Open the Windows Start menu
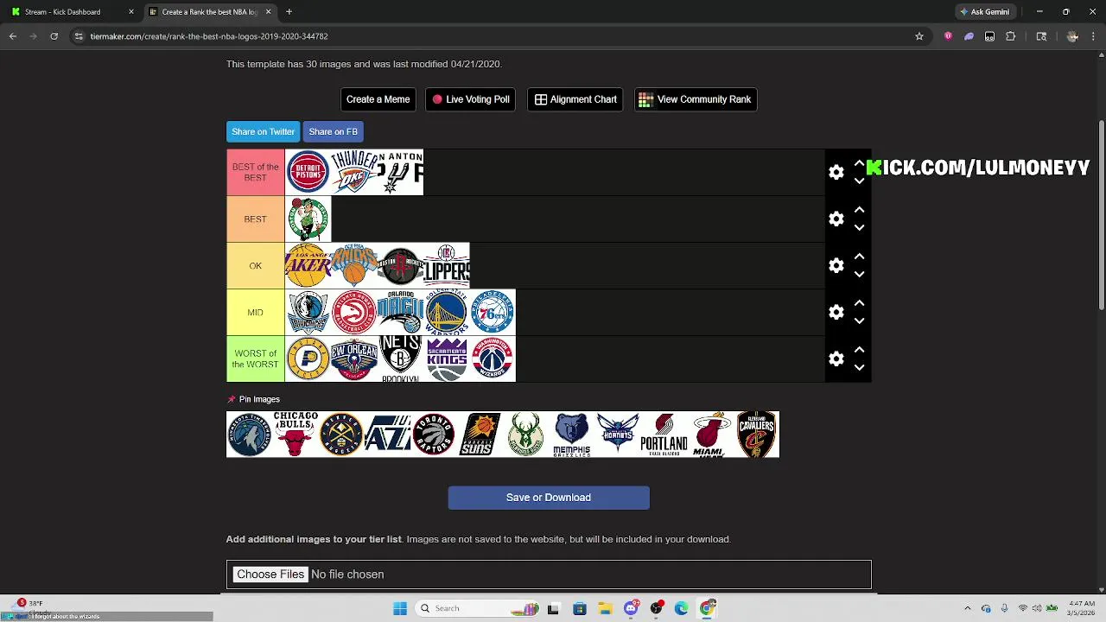 pyautogui.click(x=400, y=608)
